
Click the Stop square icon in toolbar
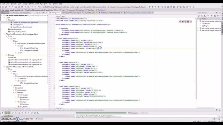tap(159, 7)
